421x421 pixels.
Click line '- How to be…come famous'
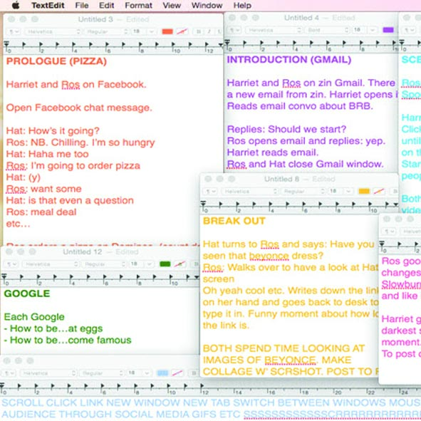pos(68,341)
